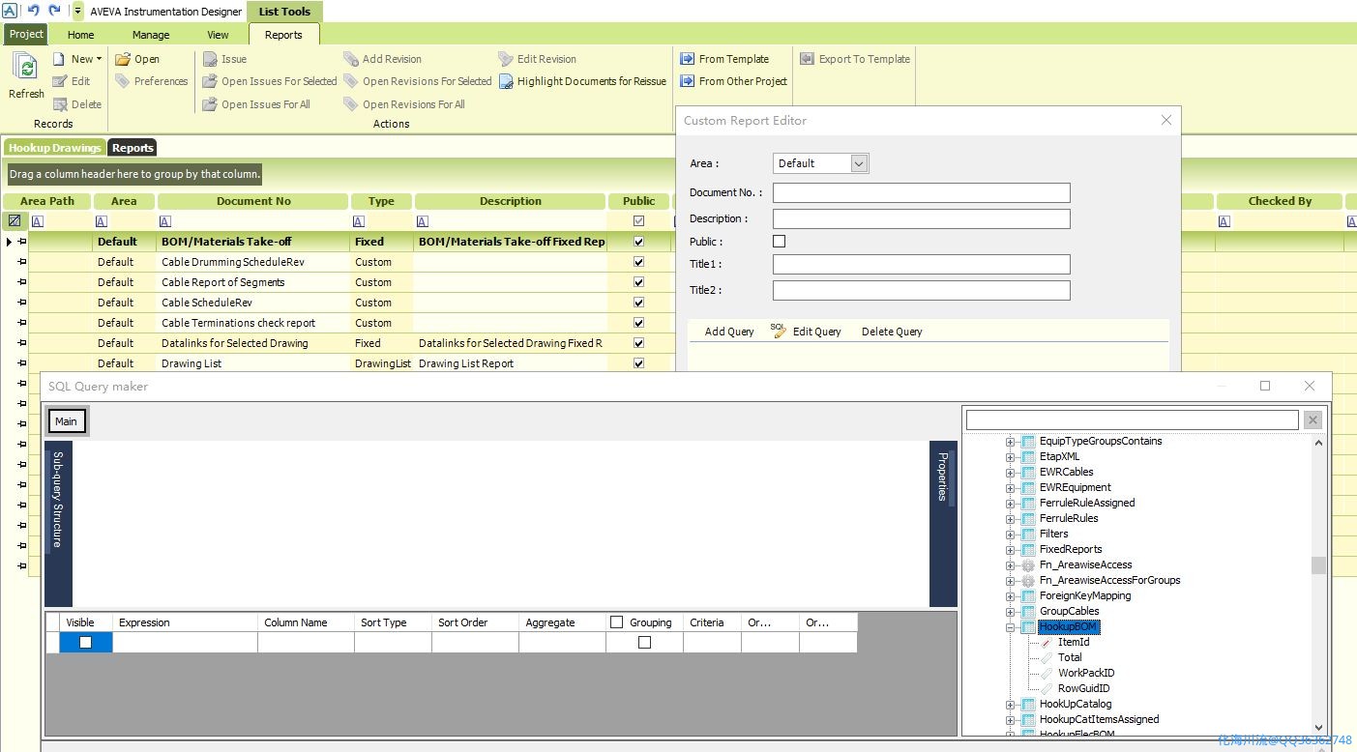Click the AVEVA application logo icon
The width and height of the screenshot is (1357, 752).
tap(9, 11)
